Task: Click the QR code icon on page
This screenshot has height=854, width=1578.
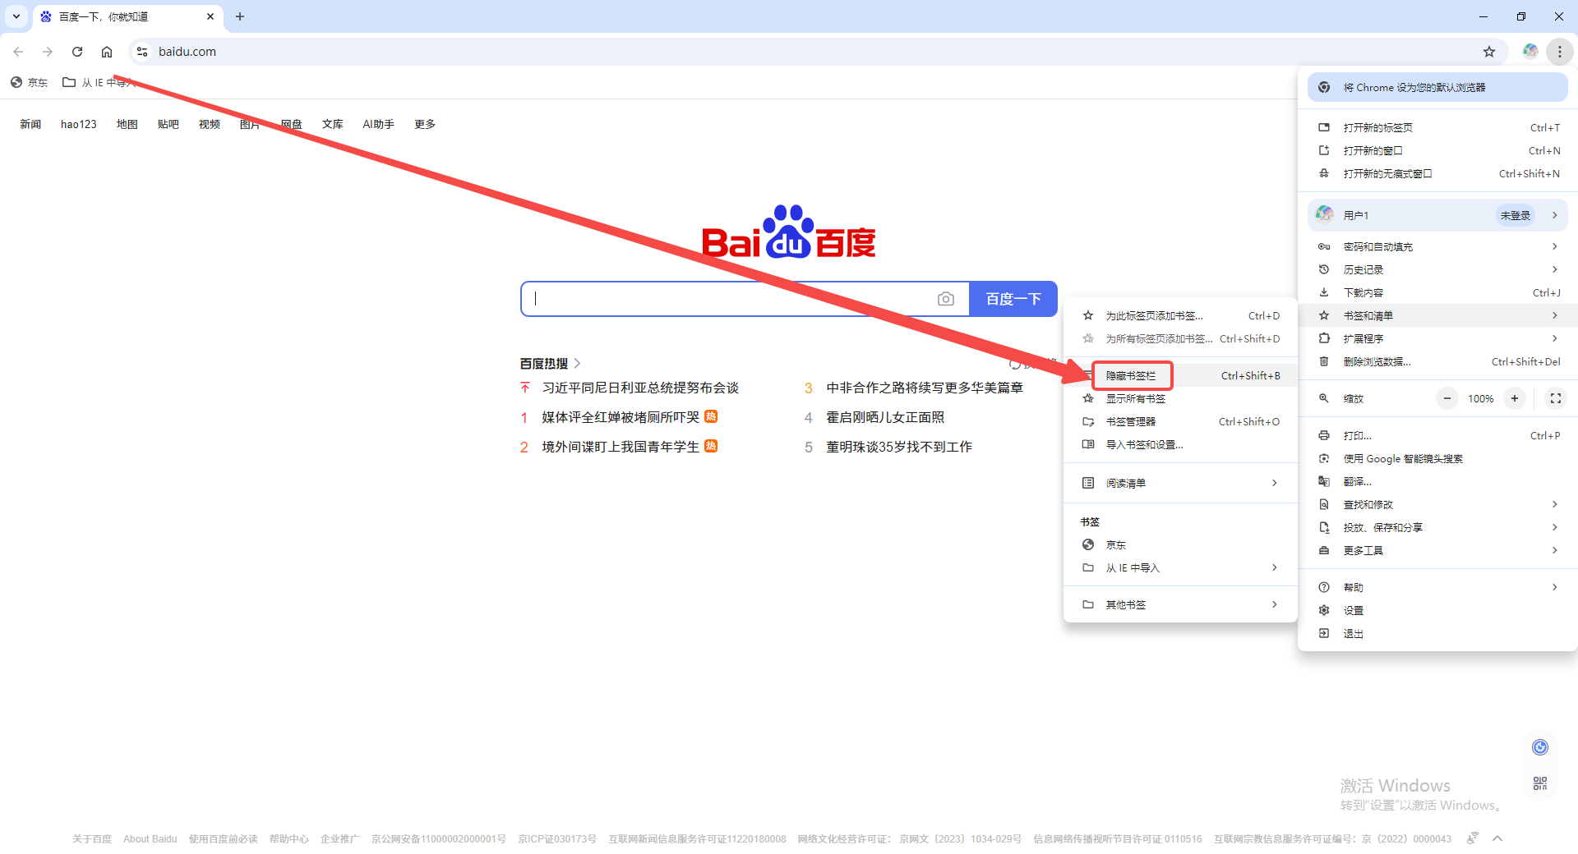Action: (x=1540, y=783)
